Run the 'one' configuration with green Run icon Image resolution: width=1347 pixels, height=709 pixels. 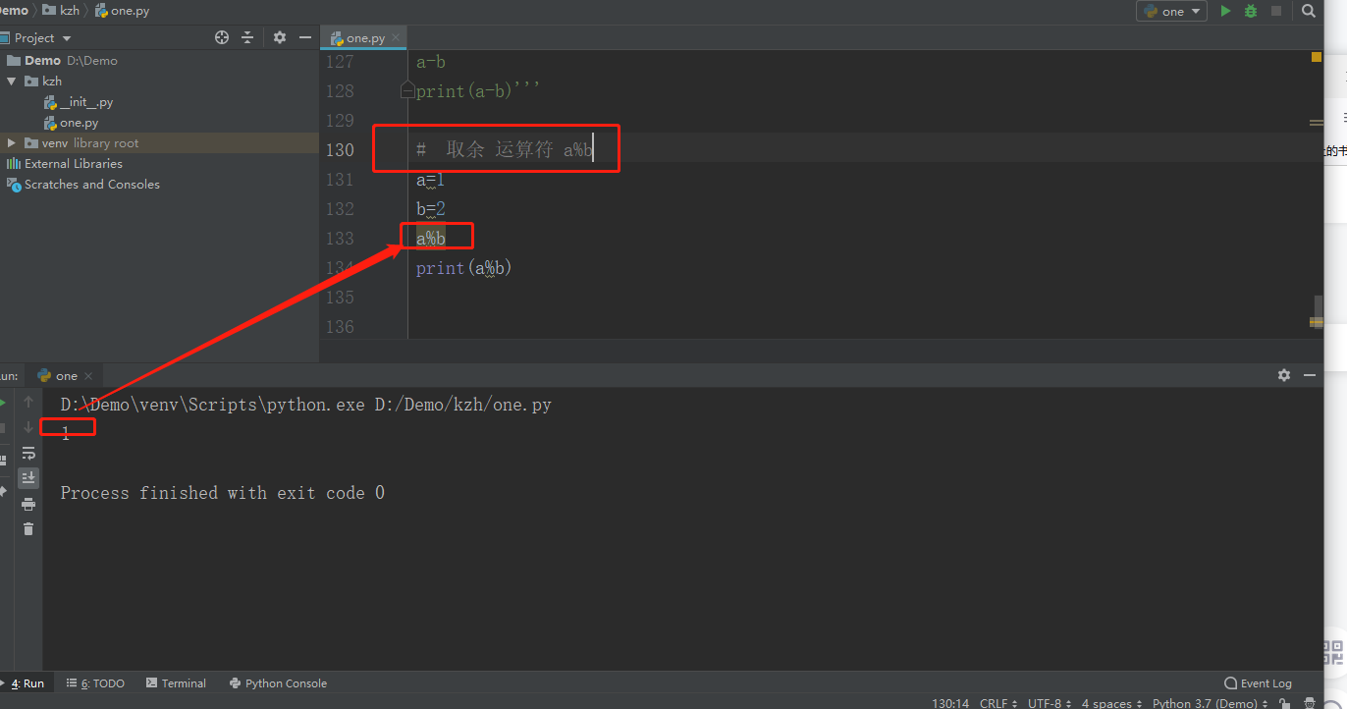(1224, 11)
